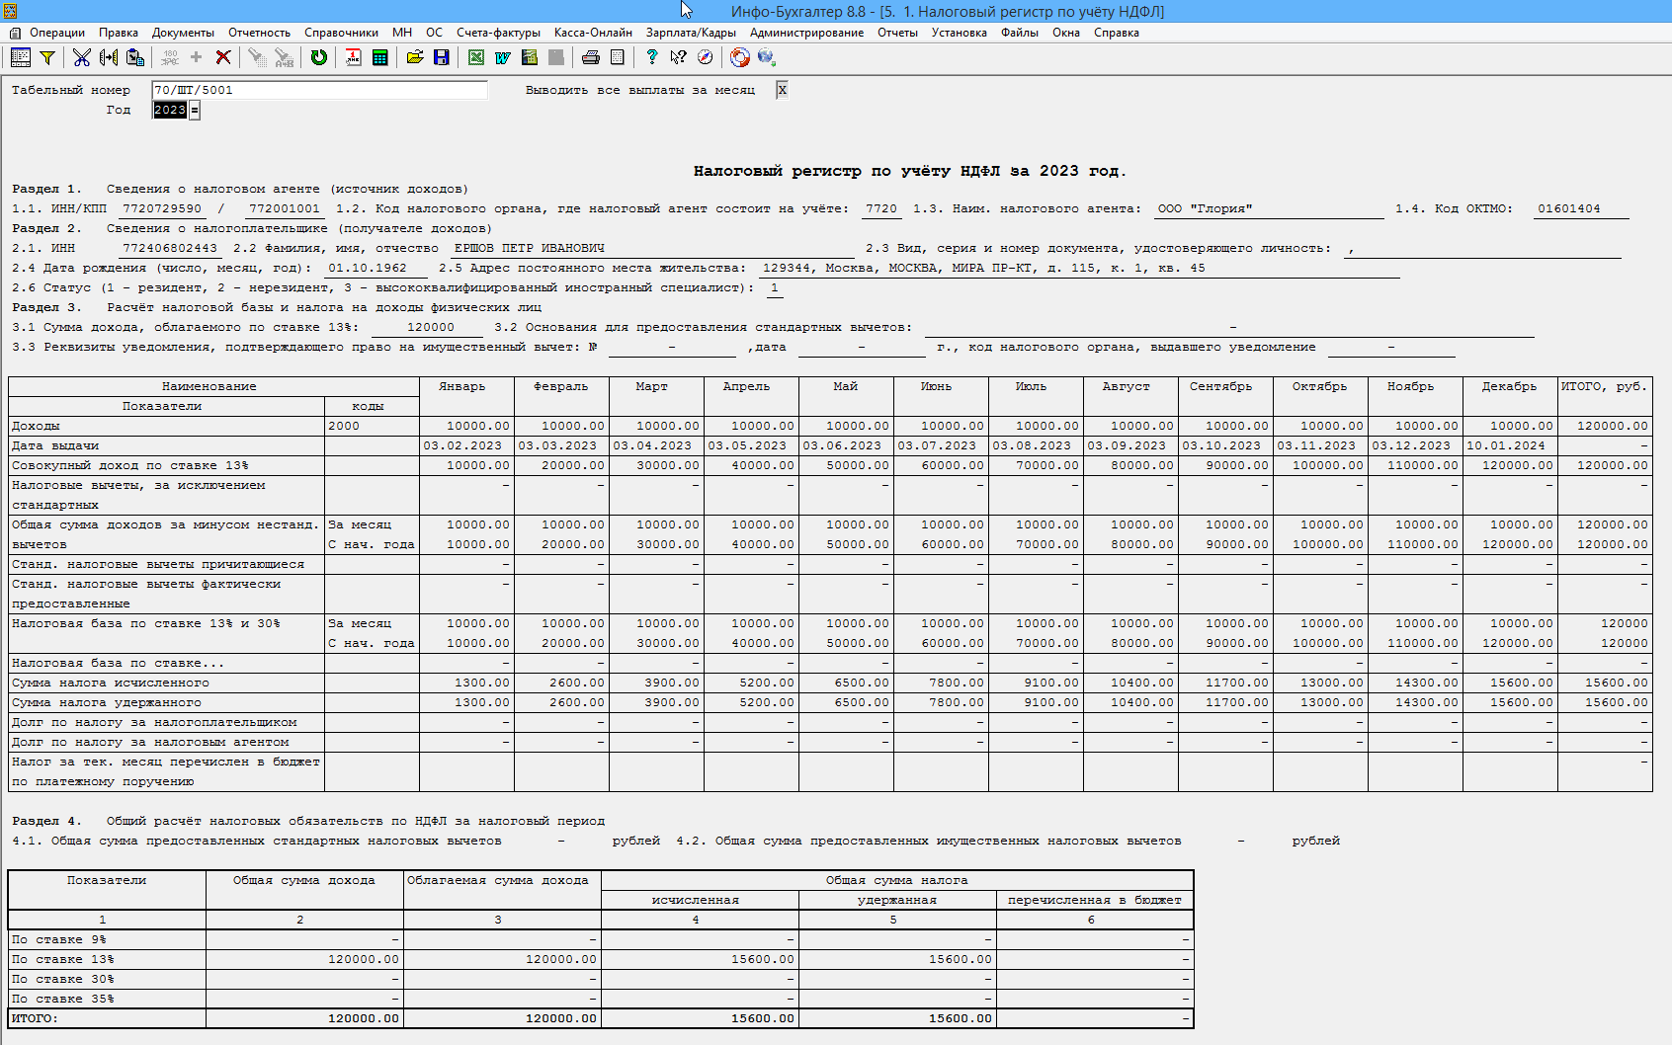Click the December payment date 10.01.2024

[1506, 445]
